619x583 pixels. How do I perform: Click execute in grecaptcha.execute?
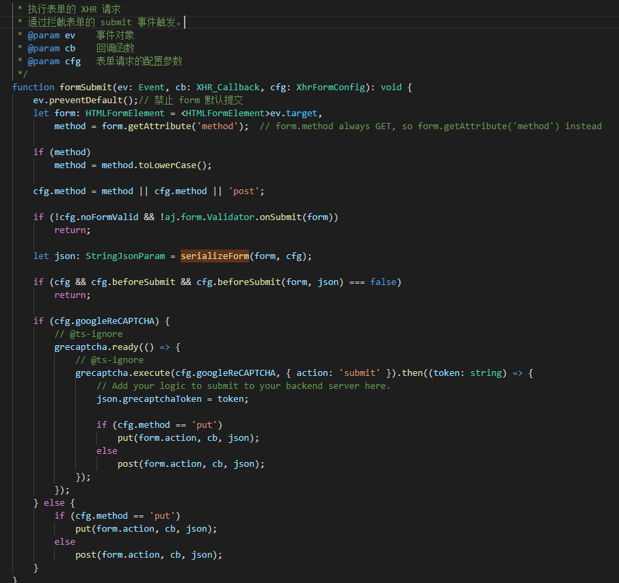pos(152,373)
